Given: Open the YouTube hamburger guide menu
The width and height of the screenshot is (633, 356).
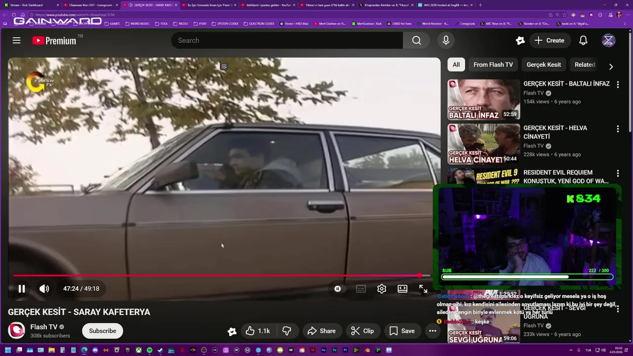Looking at the screenshot, I should (x=16, y=41).
